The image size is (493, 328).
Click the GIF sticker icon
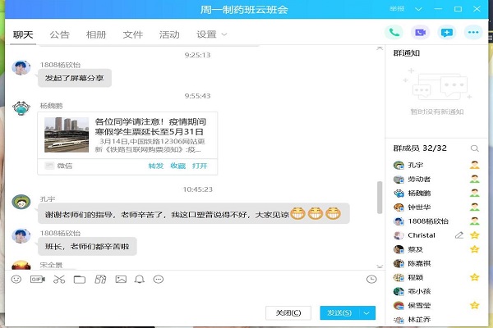37,280
